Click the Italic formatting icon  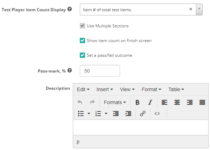tap(150, 102)
